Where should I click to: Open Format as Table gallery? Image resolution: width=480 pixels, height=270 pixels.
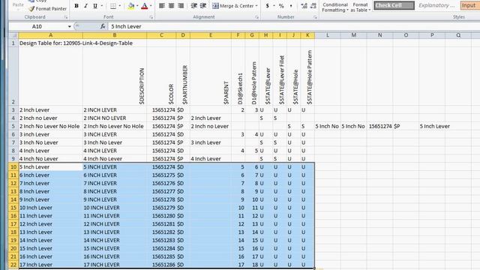point(360,7)
